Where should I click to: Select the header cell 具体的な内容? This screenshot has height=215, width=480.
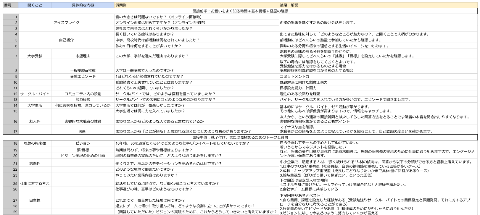point(83,5)
